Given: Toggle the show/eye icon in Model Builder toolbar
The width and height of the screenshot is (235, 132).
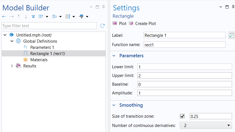Looking at the screenshot, I should click(33, 17).
